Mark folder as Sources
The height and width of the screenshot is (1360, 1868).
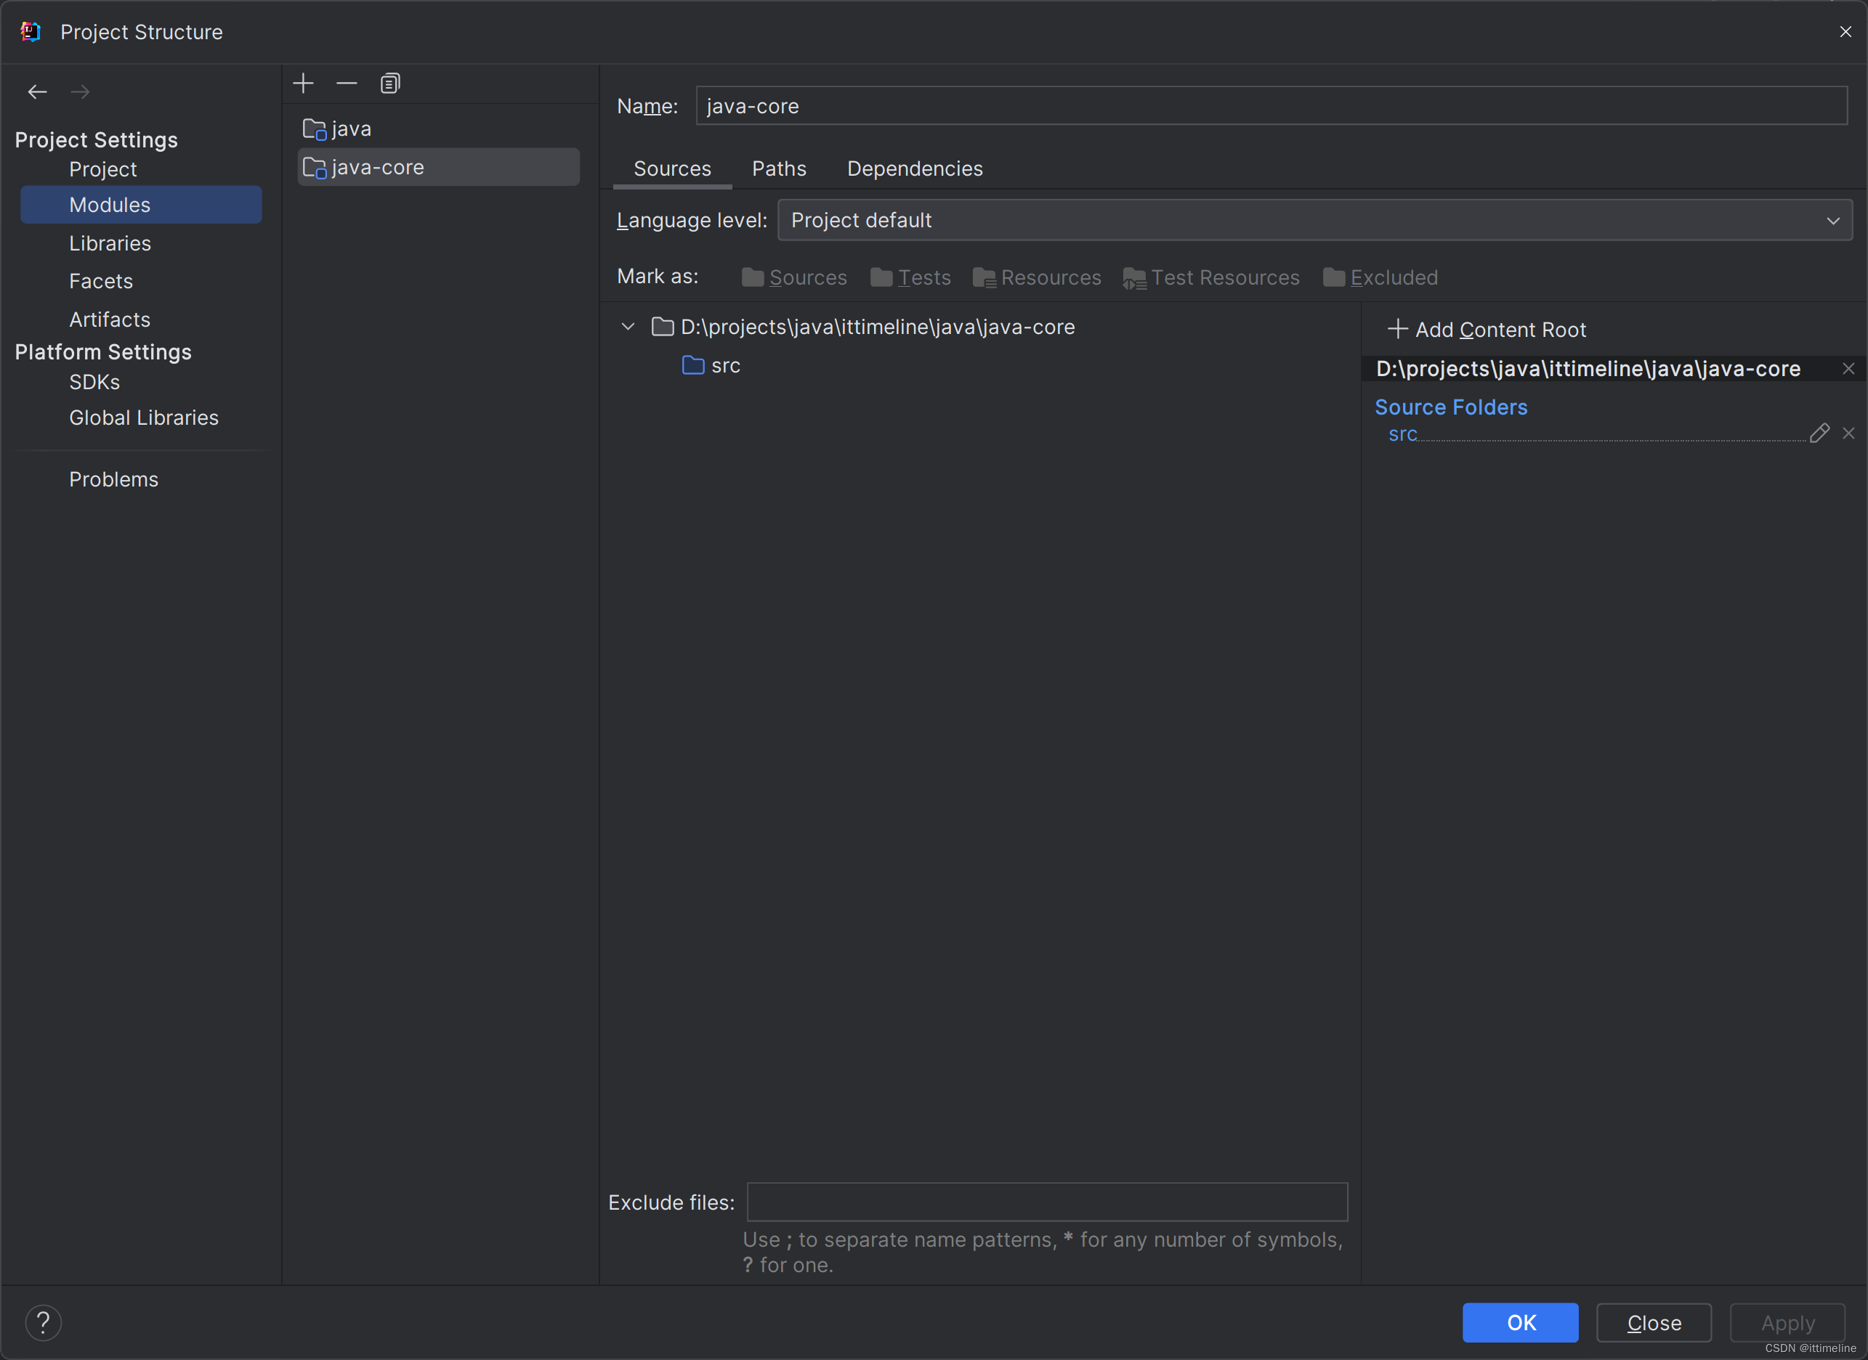pos(792,277)
